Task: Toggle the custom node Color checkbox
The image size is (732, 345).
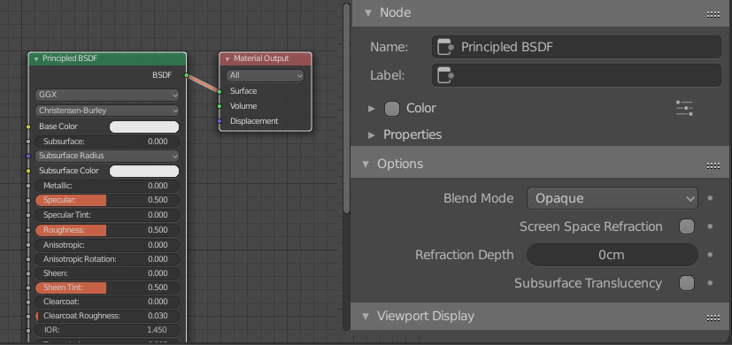Action: coord(392,108)
